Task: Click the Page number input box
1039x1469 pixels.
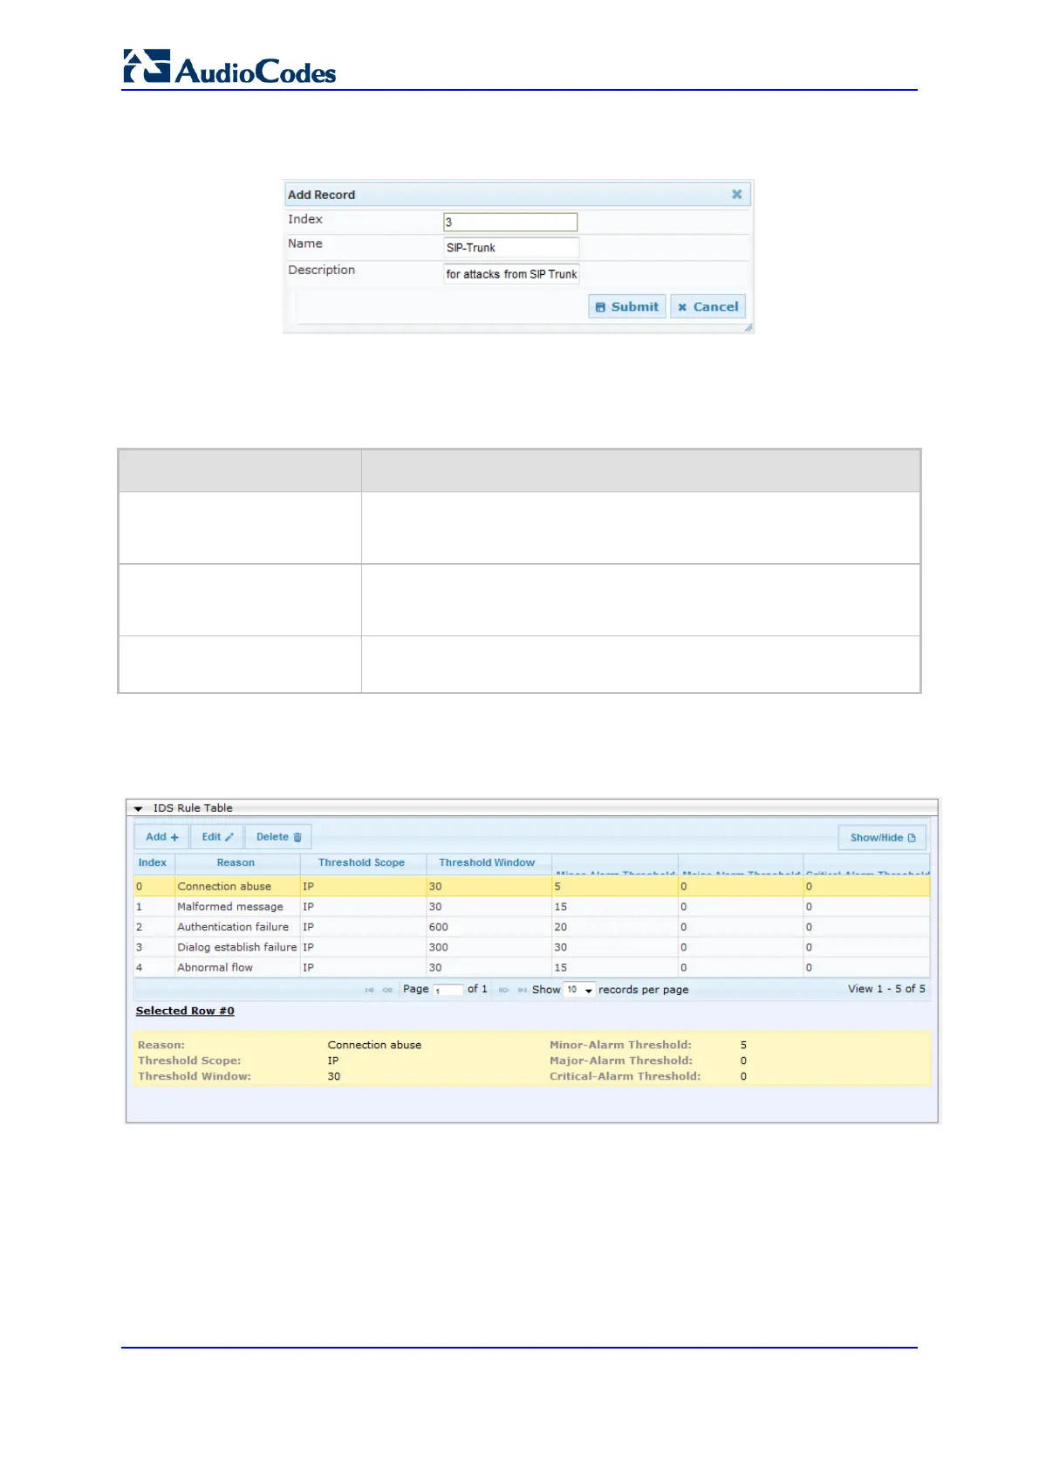Action: click(448, 990)
